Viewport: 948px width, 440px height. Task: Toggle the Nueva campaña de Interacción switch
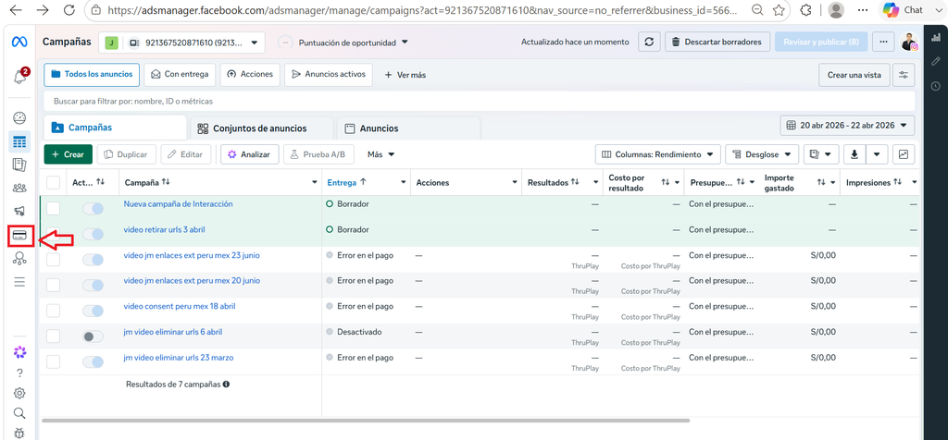coord(94,208)
